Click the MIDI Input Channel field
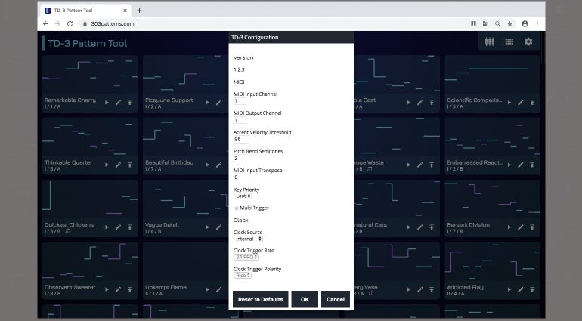582x321 pixels. pyautogui.click(x=240, y=101)
